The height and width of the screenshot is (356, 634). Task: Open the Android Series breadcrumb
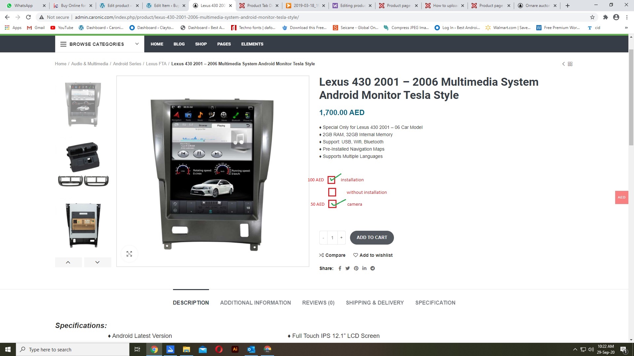[x=127, y=64]
